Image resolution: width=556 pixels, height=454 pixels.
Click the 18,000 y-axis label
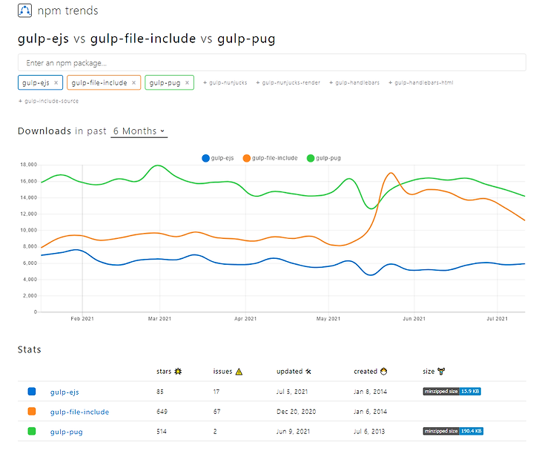coord(29,165)
